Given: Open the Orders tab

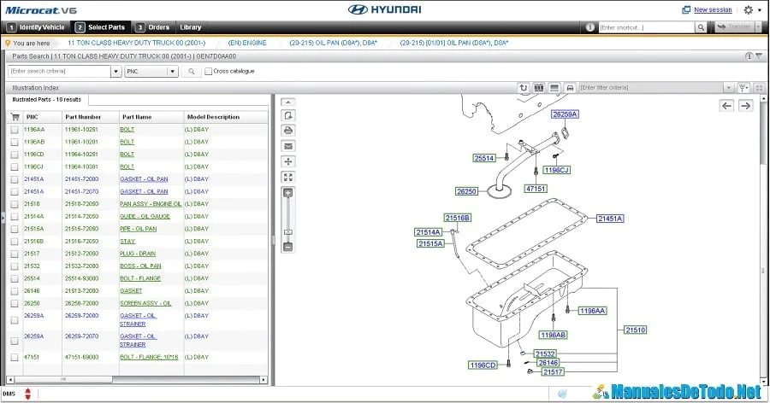Looking at the screenshot, I should coord(153,27).
